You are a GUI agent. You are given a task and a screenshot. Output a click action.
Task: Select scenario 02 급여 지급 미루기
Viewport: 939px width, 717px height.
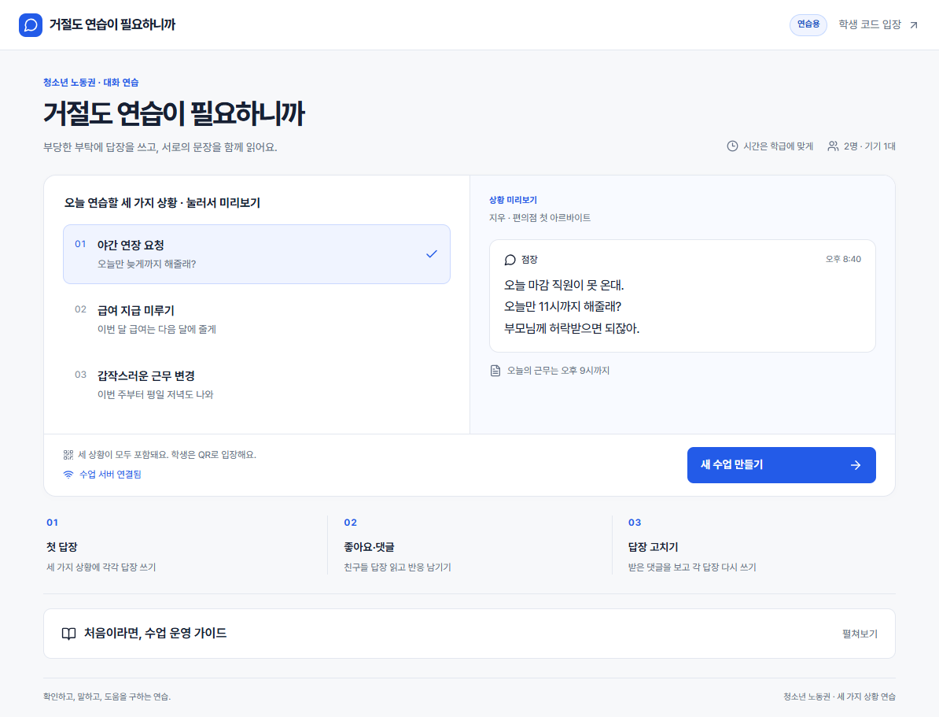point(256,320)
